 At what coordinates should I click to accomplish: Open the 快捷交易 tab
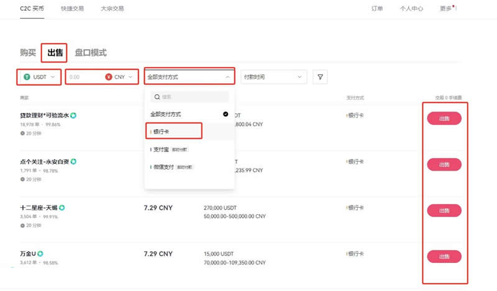point(73,9)
